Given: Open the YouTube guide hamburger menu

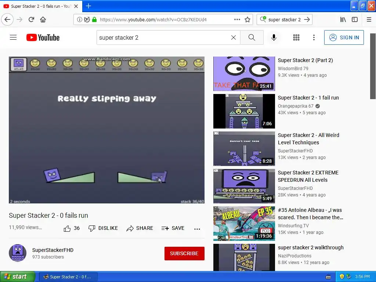Looking at the screenshot, I should pyautogui.click(x=13, y=37).
